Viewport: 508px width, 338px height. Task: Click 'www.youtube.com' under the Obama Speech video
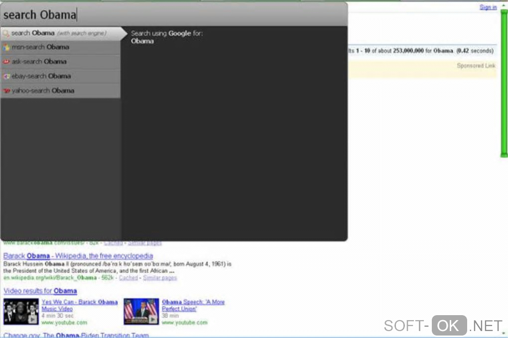[185, 323]
